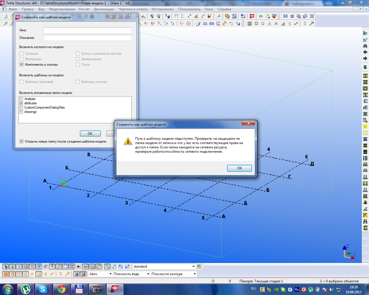
Task: Enable the 'Analysis' folder checkbox
Action: [21, 99]
